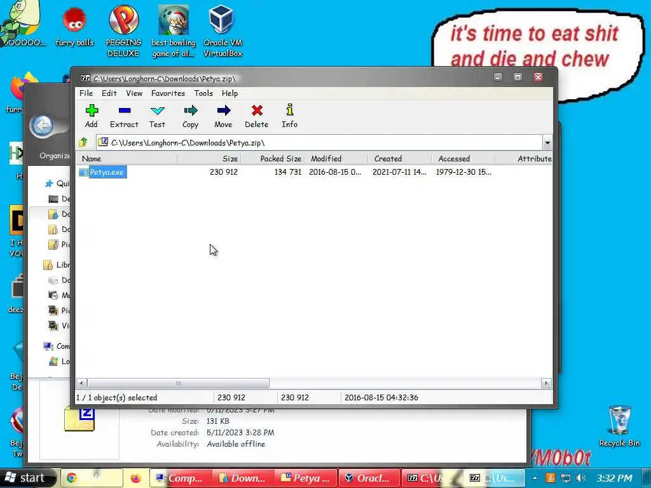Click the scroll left arrow
651x488 pixels.
click(x=81, y=383)
